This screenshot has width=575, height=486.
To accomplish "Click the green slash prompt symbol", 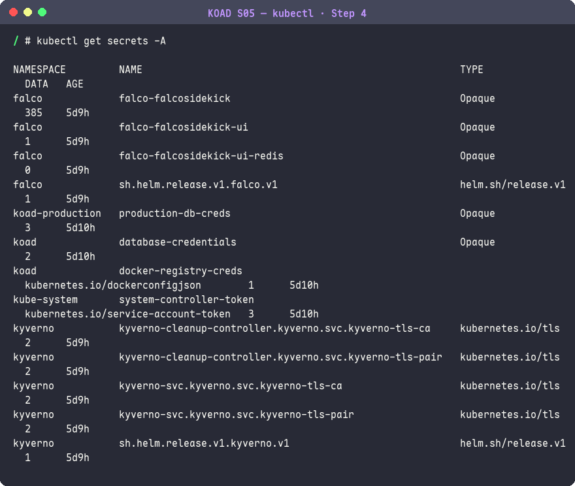I will point(16,41).
